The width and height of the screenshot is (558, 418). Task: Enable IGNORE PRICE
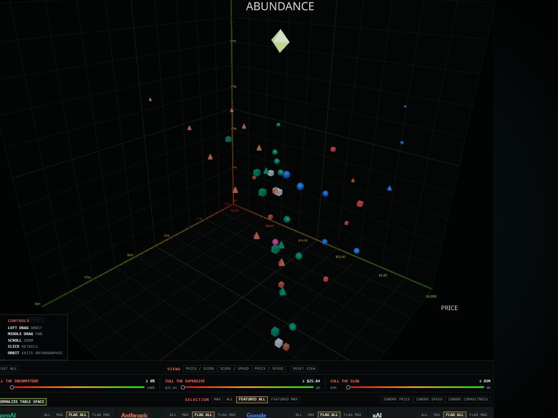click(x=397, y=399)
